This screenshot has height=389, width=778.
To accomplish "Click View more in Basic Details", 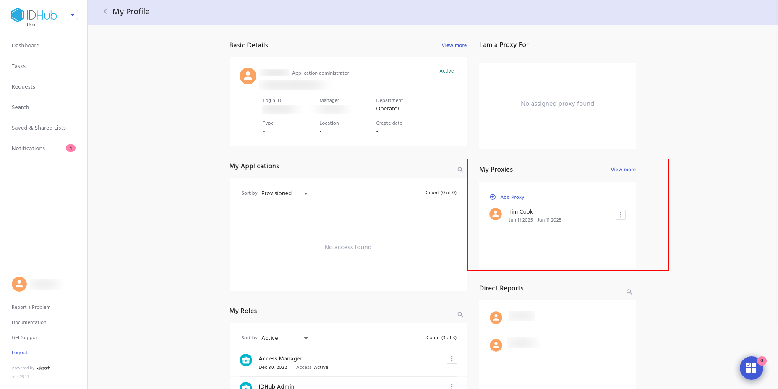I will 454,45.
